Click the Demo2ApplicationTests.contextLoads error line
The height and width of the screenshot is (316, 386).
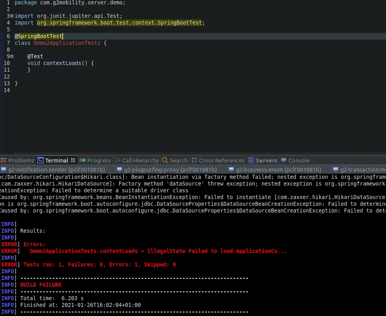(x=158, y=251)
